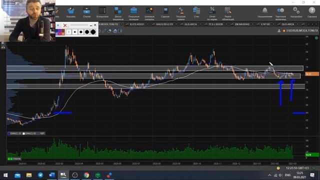Select the middle brush size dot
320x180 pixels.
pos(81,32)
